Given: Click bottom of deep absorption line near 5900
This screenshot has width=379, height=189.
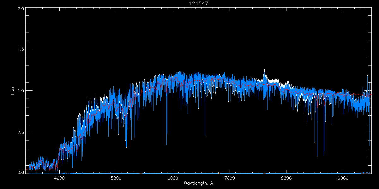Looking at the screenshot, I should point(167,144).
